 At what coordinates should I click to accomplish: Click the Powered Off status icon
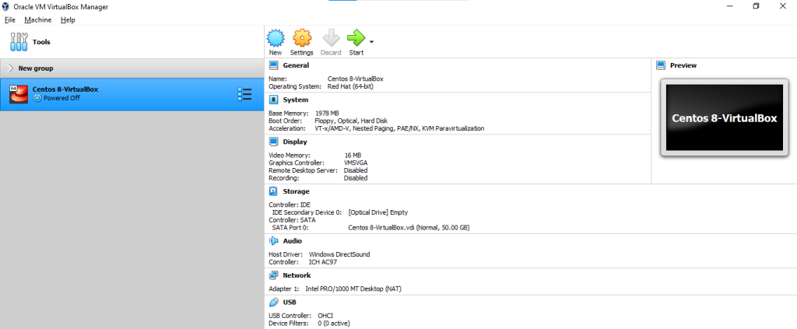pyautogui.click(x=37, y=98)
